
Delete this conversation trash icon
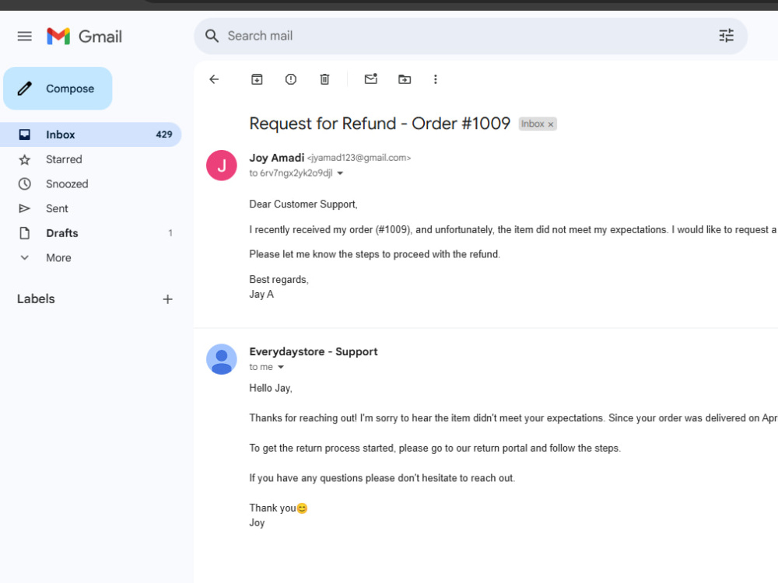pos(324,79)
